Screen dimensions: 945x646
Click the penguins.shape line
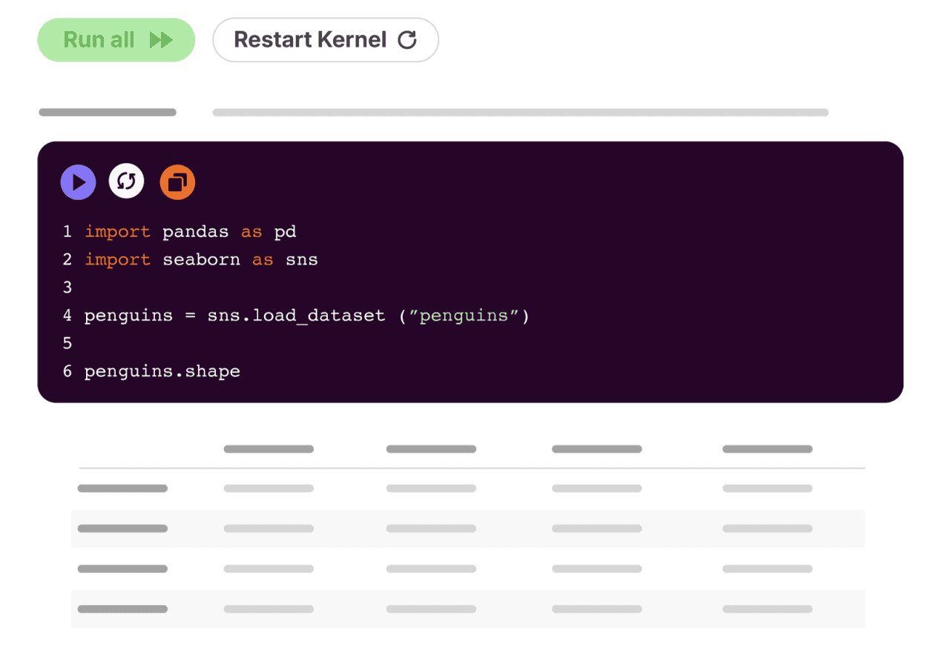coord(162,371)
